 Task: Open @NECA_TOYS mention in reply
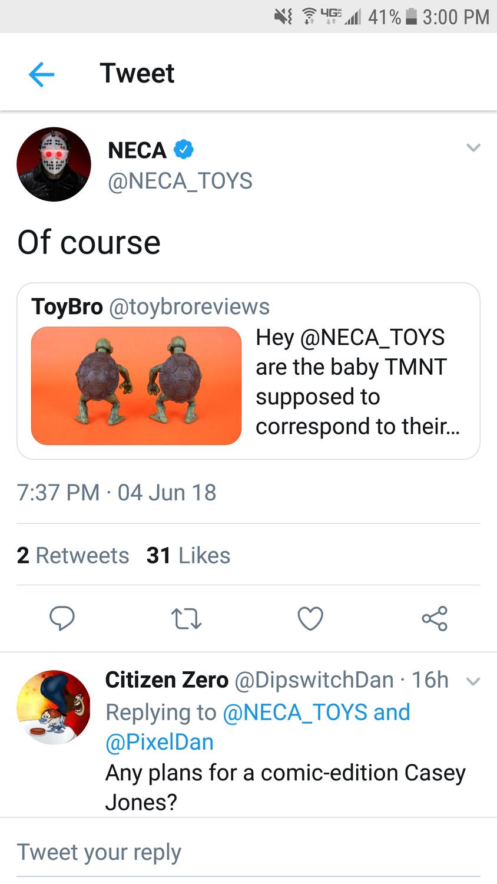pos(294,712)
